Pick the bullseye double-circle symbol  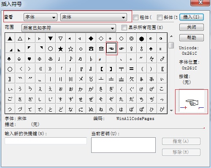131,38
